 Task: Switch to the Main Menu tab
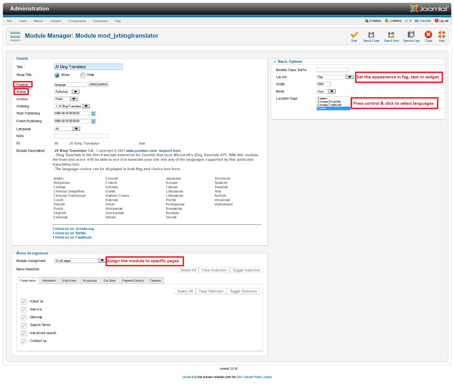(x=69, y=281)
